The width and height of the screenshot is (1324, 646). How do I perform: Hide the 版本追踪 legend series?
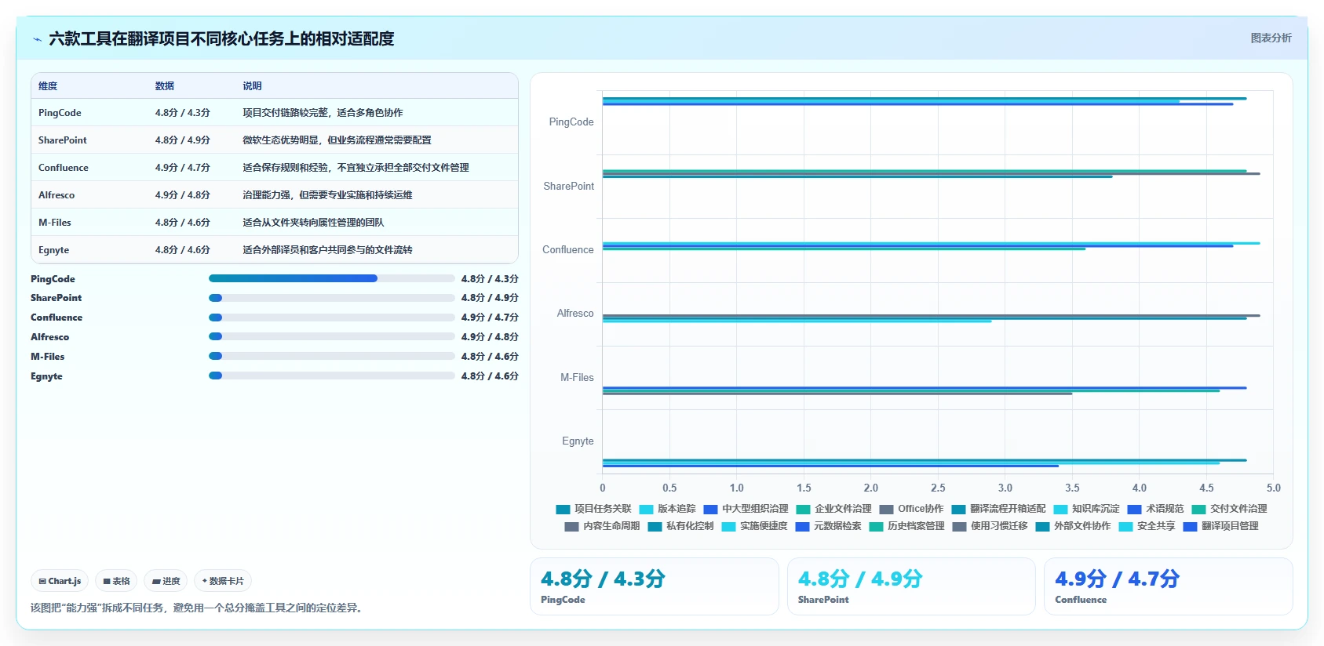click(x=667, y=509)
